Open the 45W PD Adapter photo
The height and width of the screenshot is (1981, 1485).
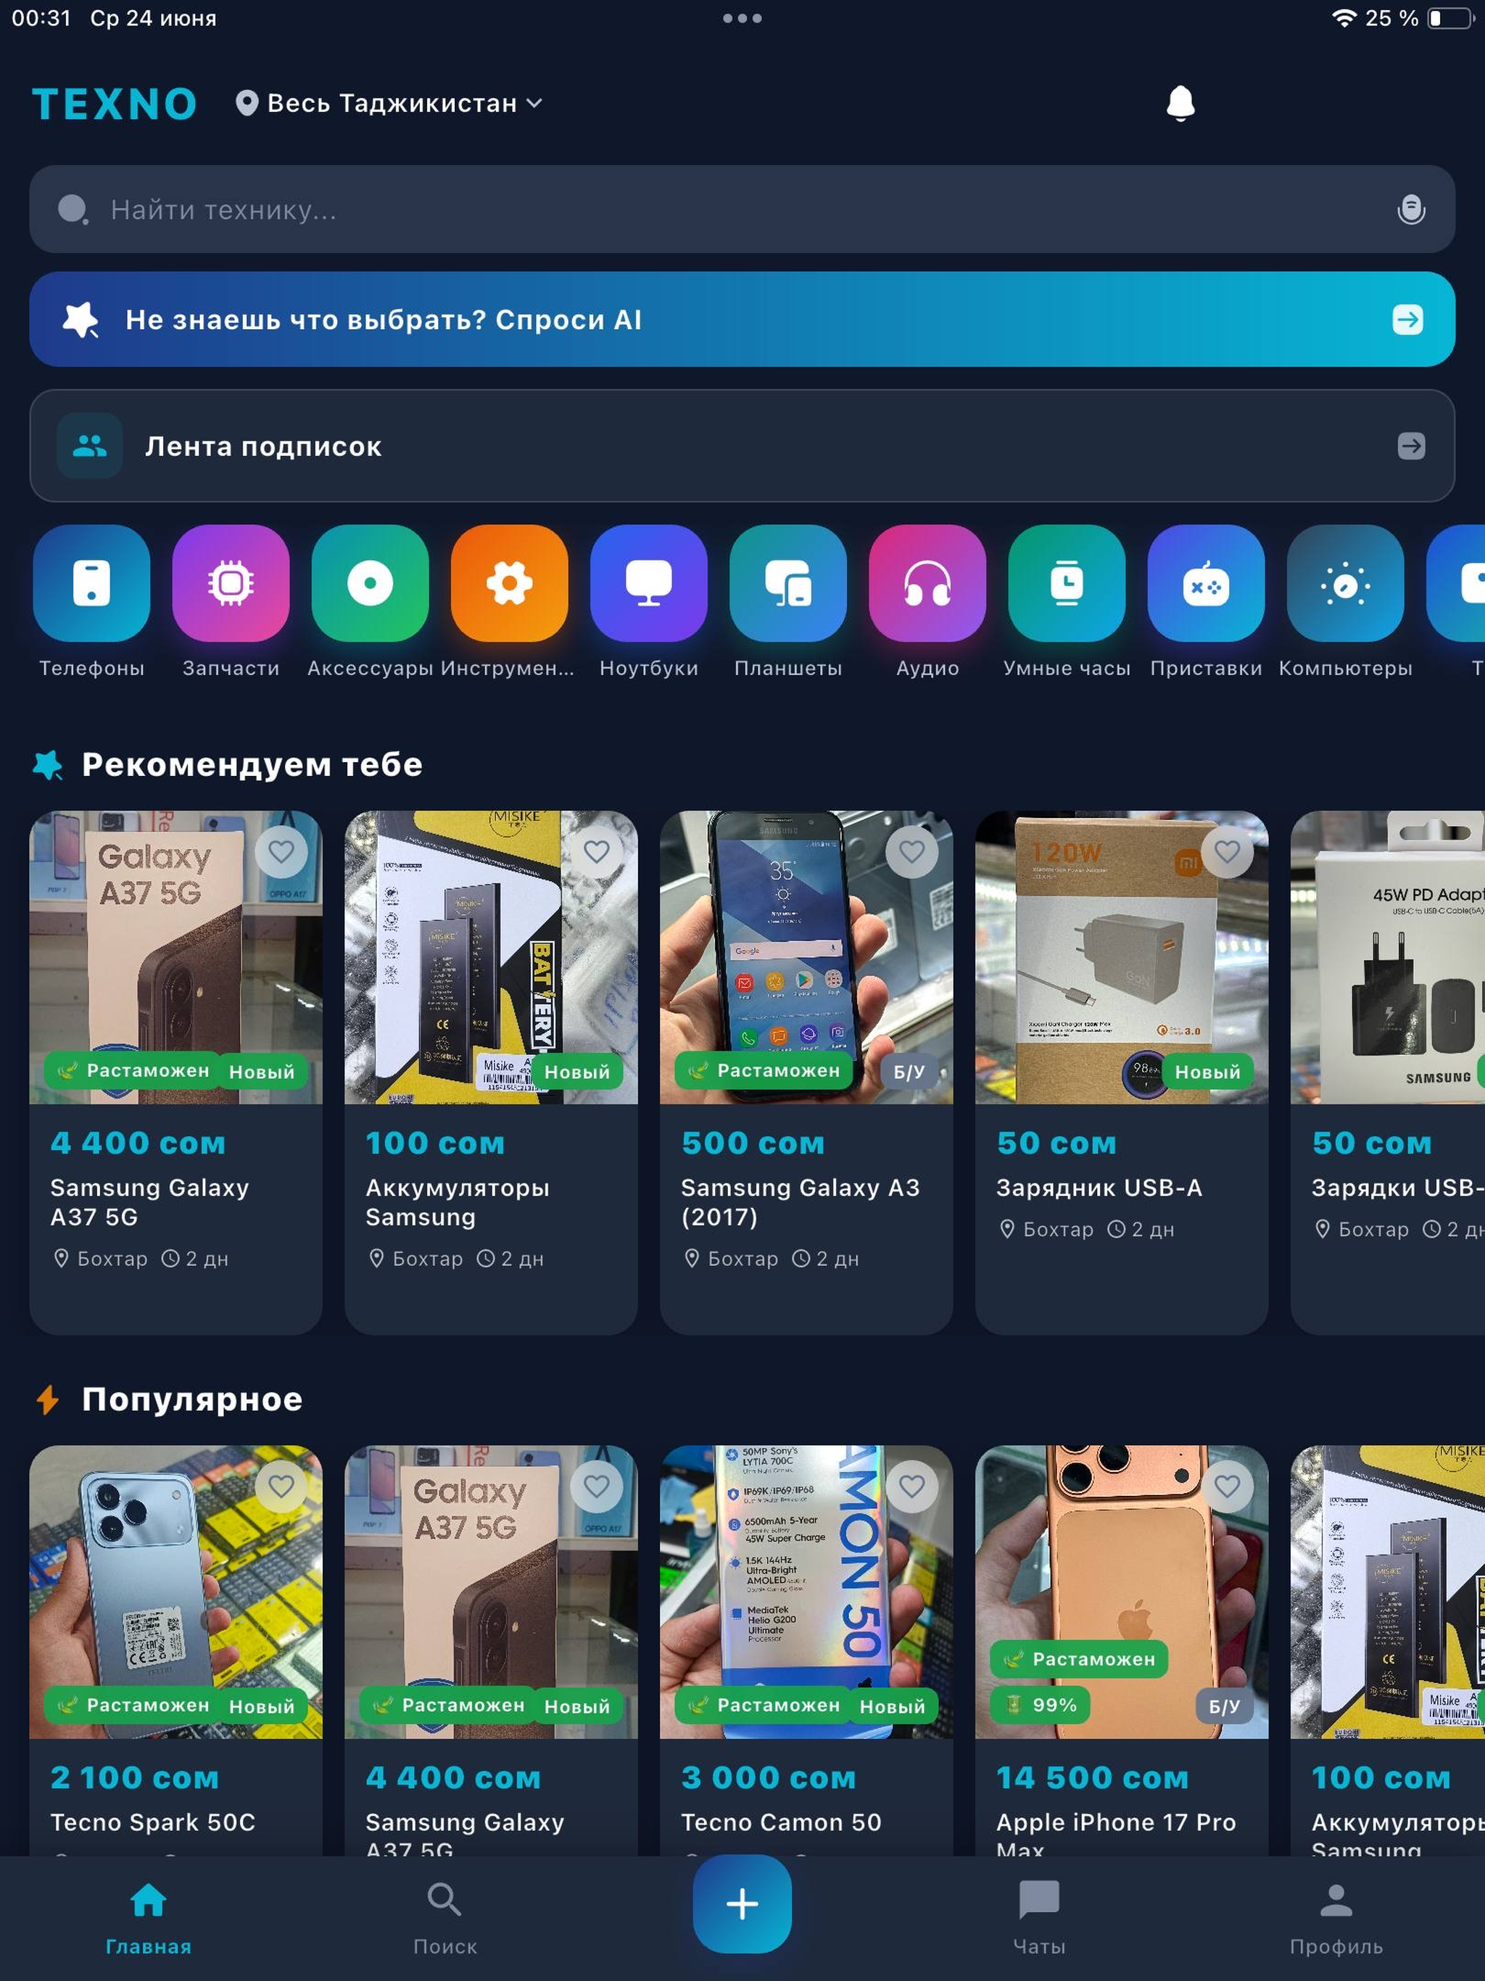pos(1387,956)
